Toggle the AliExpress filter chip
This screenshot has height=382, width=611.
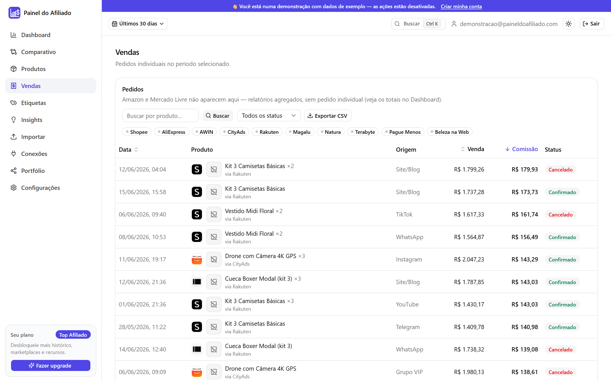(171, 132)
